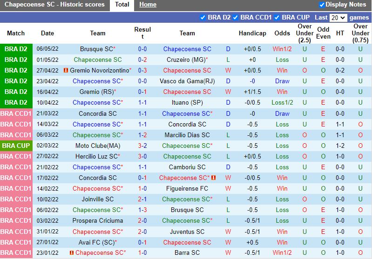Select BRA D2 label on 06/05/22 row
The image size is (372, 259).
pos(16,49)
